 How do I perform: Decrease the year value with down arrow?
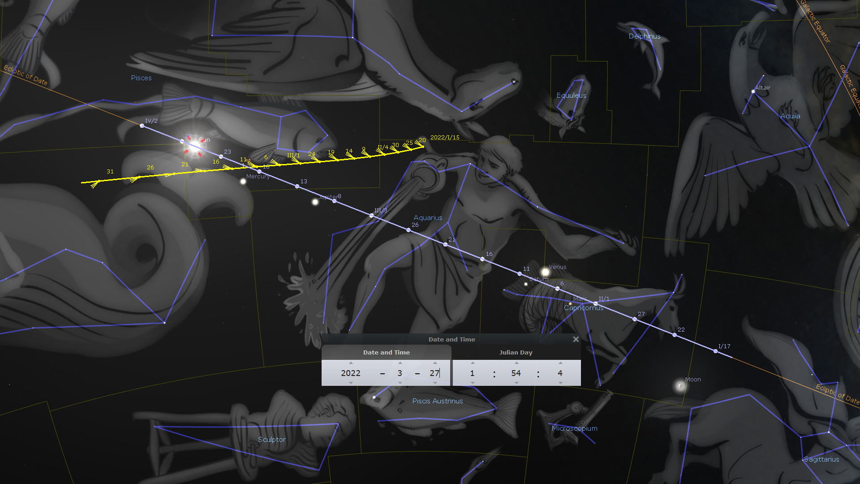351,383
